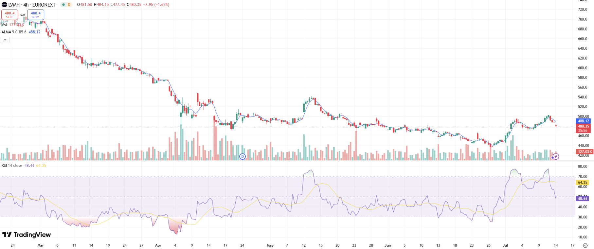Viewport: 594px width, 249px height.
Task: Click the blue 488.12 ALMA label on price axis
Action: click(x=583, y=121)
